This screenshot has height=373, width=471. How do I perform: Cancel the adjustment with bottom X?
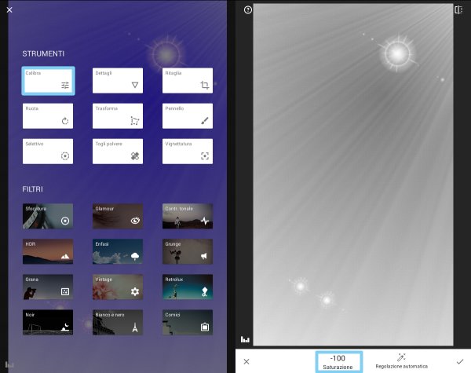pyautogui.click(x=246, y=361)
